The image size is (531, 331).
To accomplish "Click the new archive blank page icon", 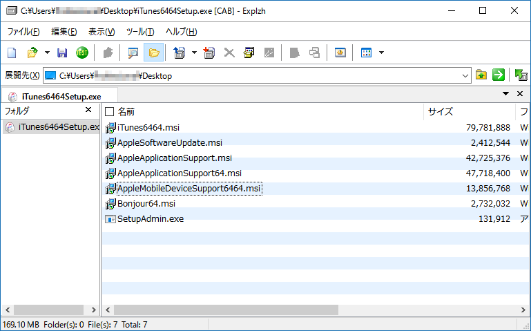I will tap(12, 53).
